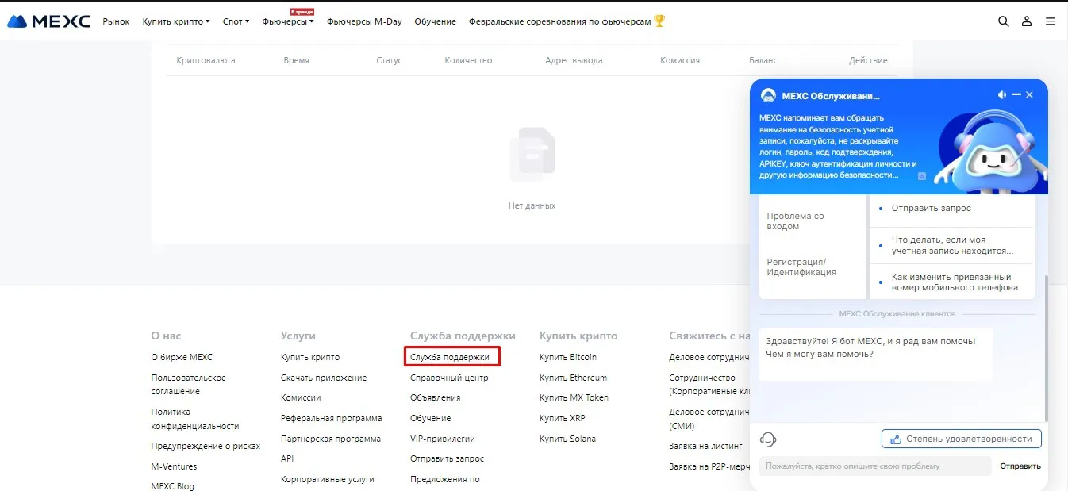Open Политика конфиденциальности link
Viewport: 1068px width, 491px height.
pos(195,419)
